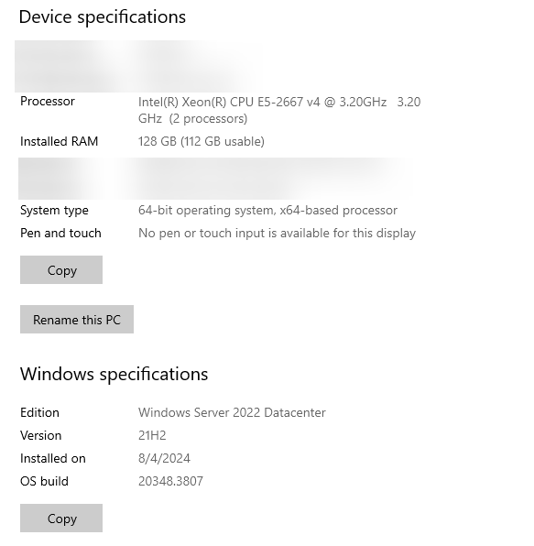The height and width of the screenshot is (546, 534).
Task: Click the 21H2 version value
Action: coord(152,436)
